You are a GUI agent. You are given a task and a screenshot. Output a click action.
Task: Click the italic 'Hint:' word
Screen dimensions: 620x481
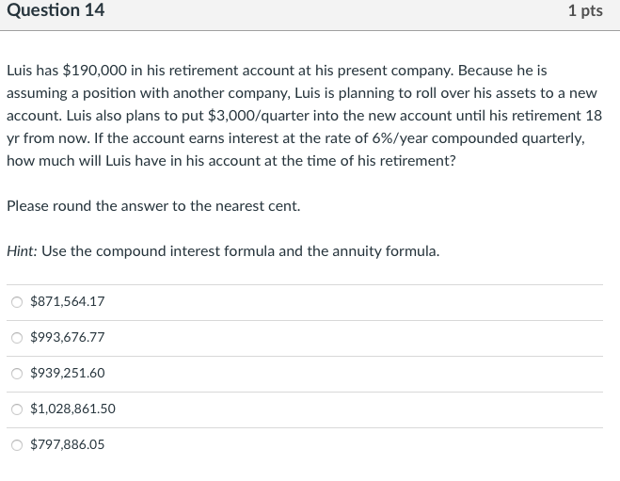(22, 251)
